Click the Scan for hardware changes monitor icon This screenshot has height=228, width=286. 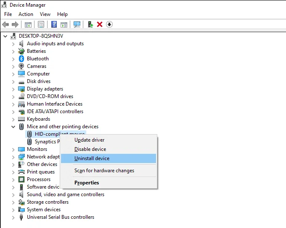(x=77, y=24)
